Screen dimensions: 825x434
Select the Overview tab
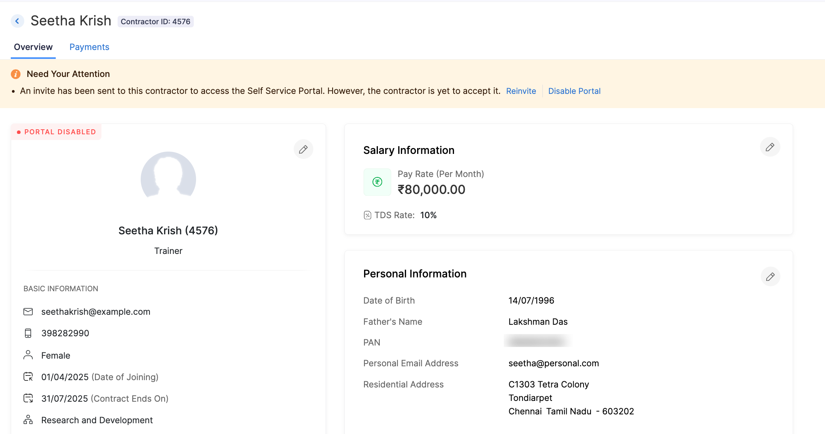click(33, 47)
